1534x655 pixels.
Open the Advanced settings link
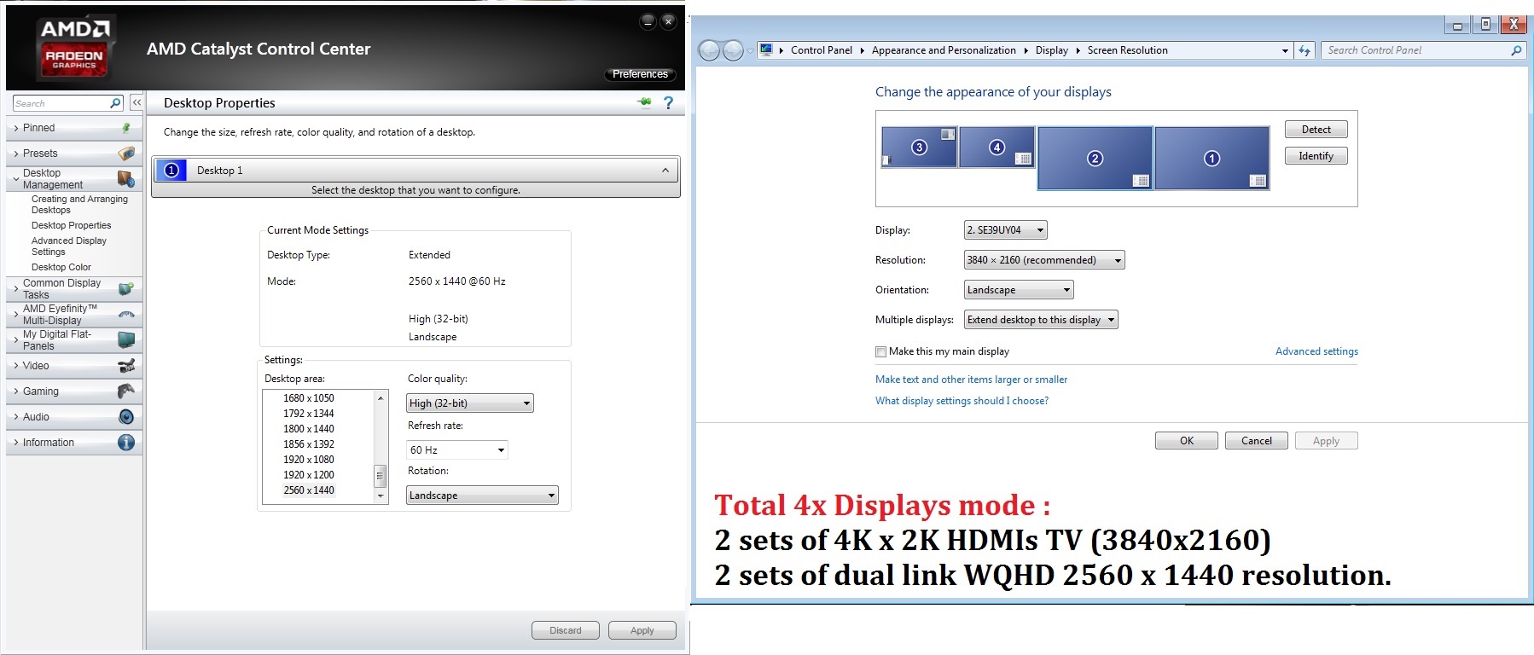coord(1316,351)
